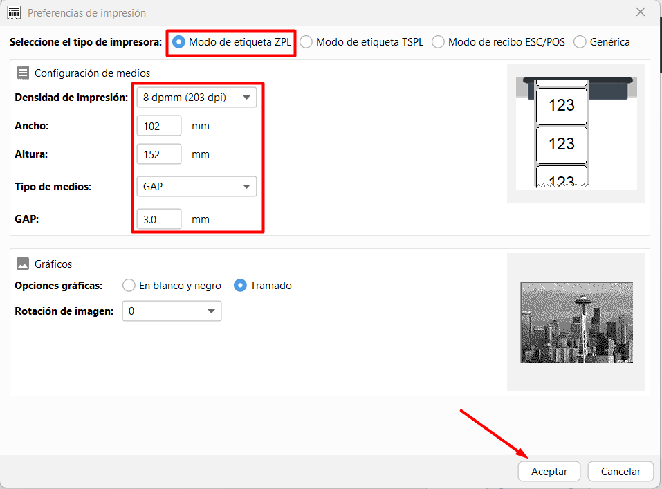Screen dimensions: 662x489
Task: Click the Gráficos picture icon
Action: click(23, 264)
